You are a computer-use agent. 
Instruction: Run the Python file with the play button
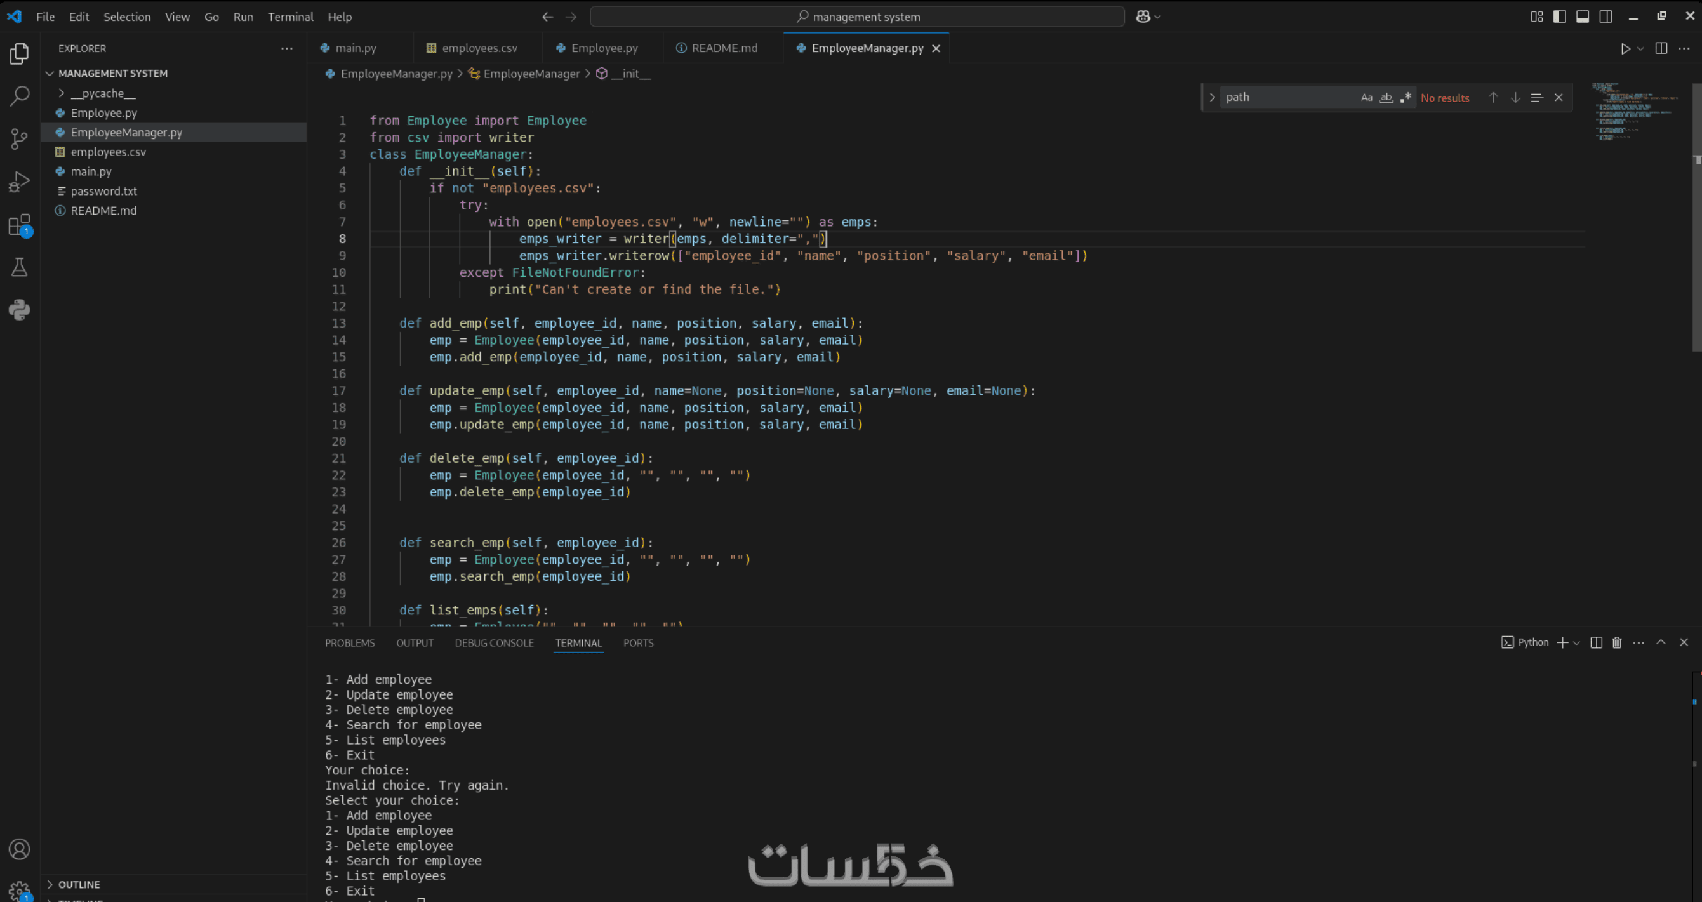pos(1625,48)
